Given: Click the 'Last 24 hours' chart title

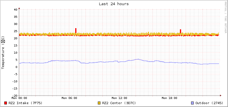Looking at the screenshot, I should click(114, 4).
